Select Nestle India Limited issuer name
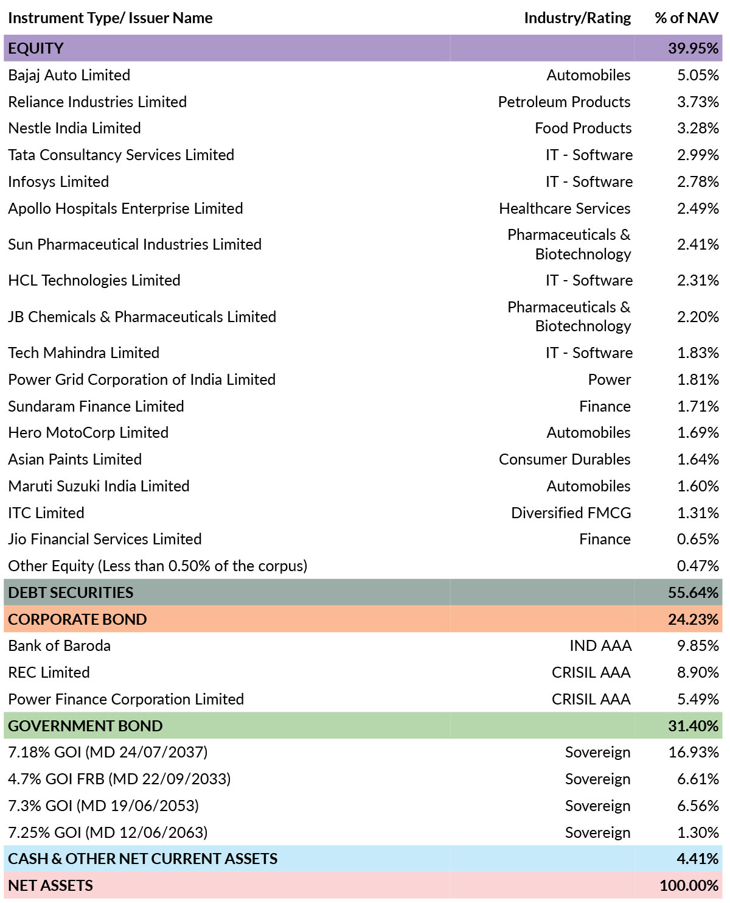Screen dimensions: 730x903 click(x=74, y=128)
